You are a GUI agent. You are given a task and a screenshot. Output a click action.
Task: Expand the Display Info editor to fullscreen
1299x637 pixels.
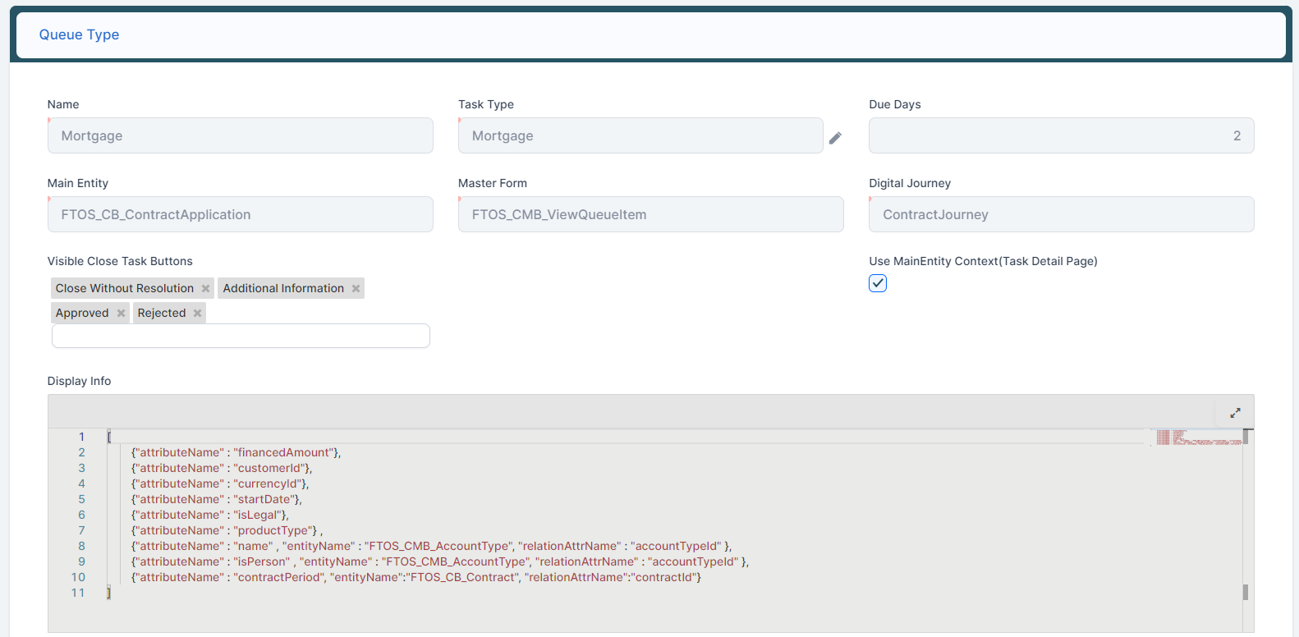pos(1235,413)
